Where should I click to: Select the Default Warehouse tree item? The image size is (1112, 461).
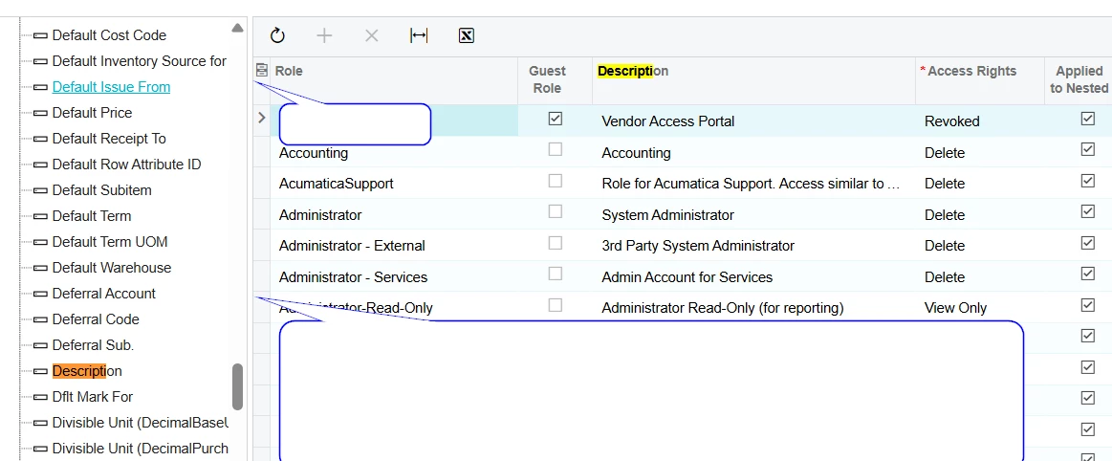[x=112, y=268]
